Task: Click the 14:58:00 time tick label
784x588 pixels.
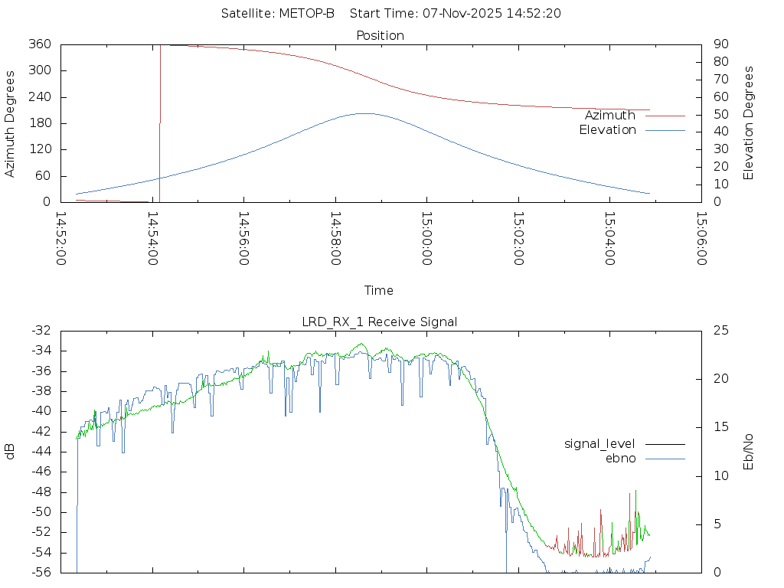Action: point(335,238)
